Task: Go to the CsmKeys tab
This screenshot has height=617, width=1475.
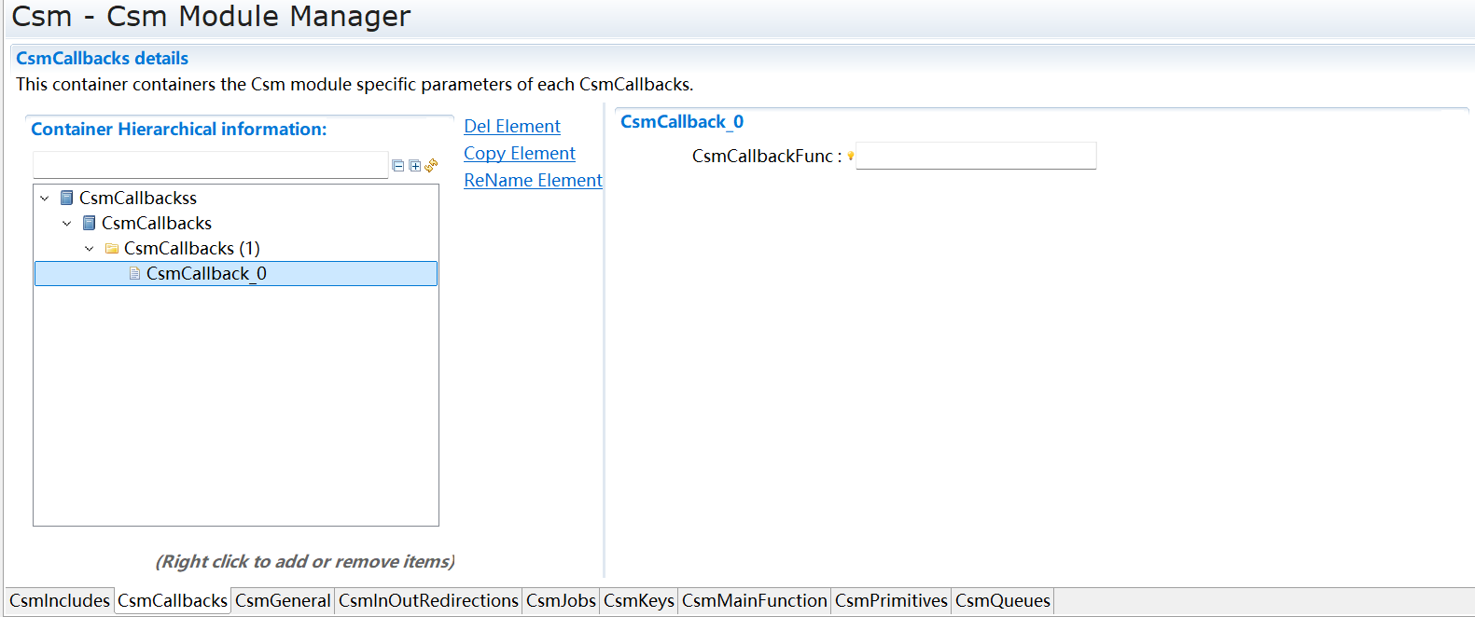Action: (638, 601)
